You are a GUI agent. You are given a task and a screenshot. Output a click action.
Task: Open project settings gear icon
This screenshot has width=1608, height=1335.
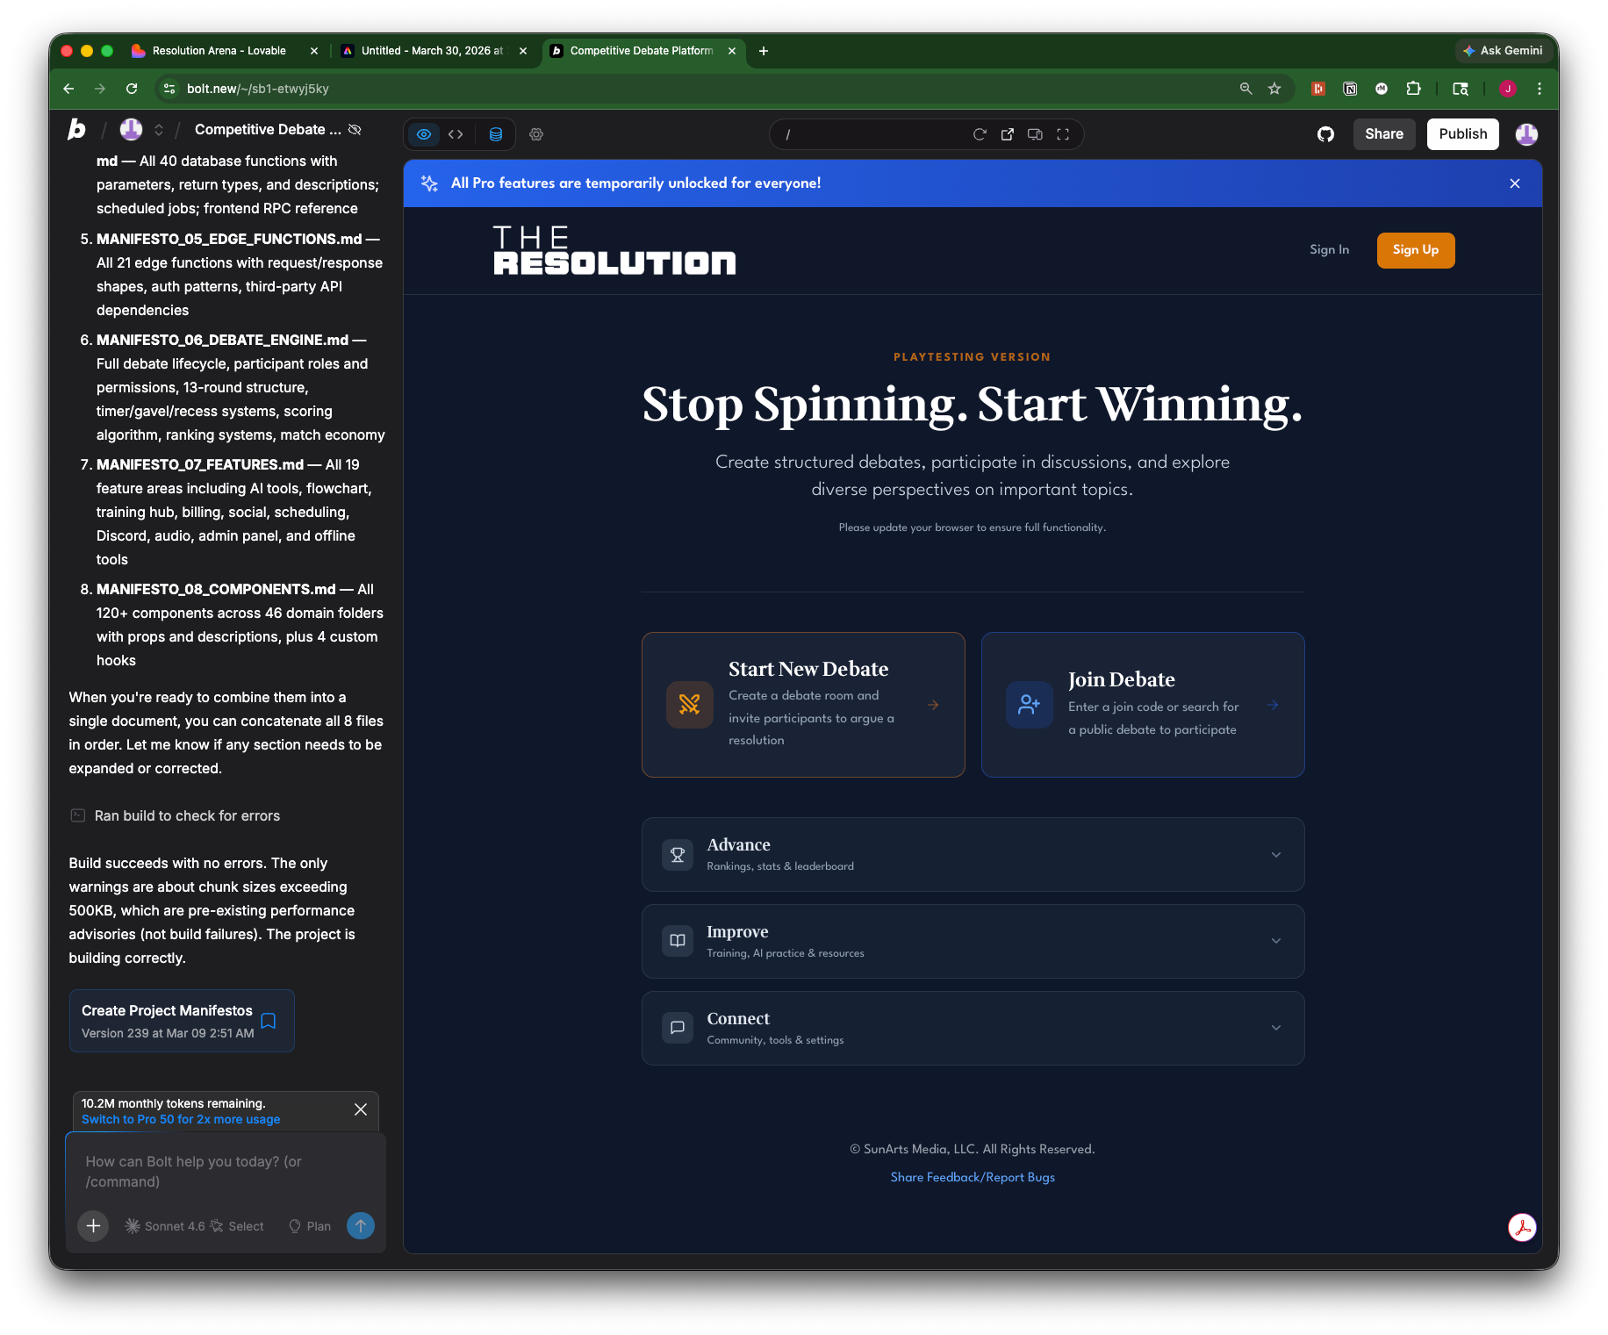click(536, 134)
